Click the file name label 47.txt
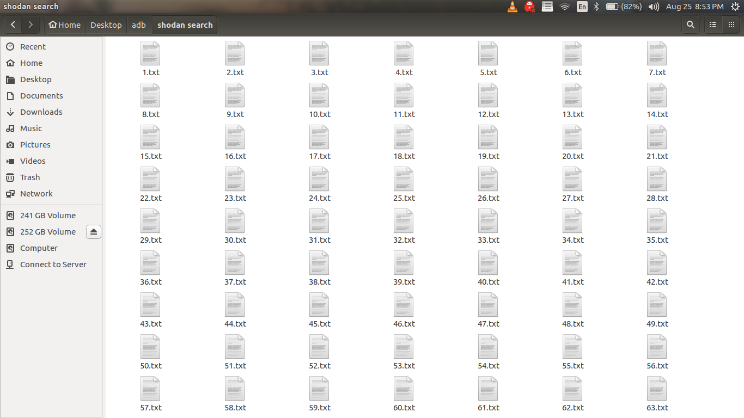The width and height of the screenshot is (744, 418). click(x=488, y=324)
